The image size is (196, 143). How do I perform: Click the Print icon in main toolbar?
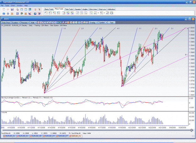pyautogui.click(x=17, y=9)
